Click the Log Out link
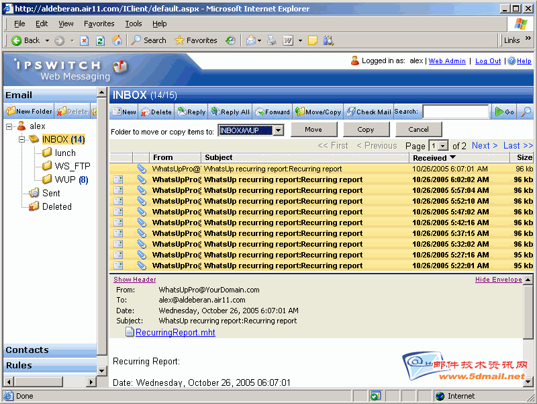The width and height of the screenshot is (537, 404). [x=488, y=61]
